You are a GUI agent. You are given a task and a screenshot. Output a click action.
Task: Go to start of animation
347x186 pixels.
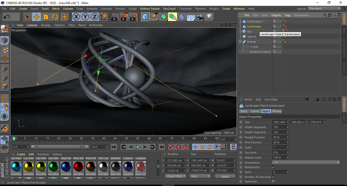pyautogui.click(x=114, y=147)
